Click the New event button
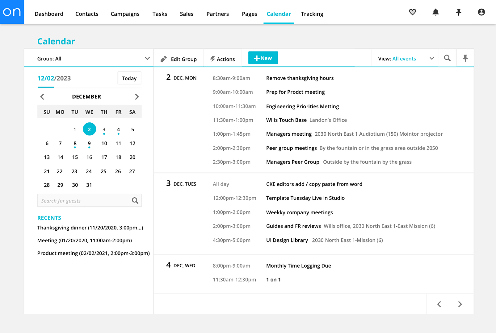Image resolution: width=496 pixels, height=333 pixels. [263, 58]
